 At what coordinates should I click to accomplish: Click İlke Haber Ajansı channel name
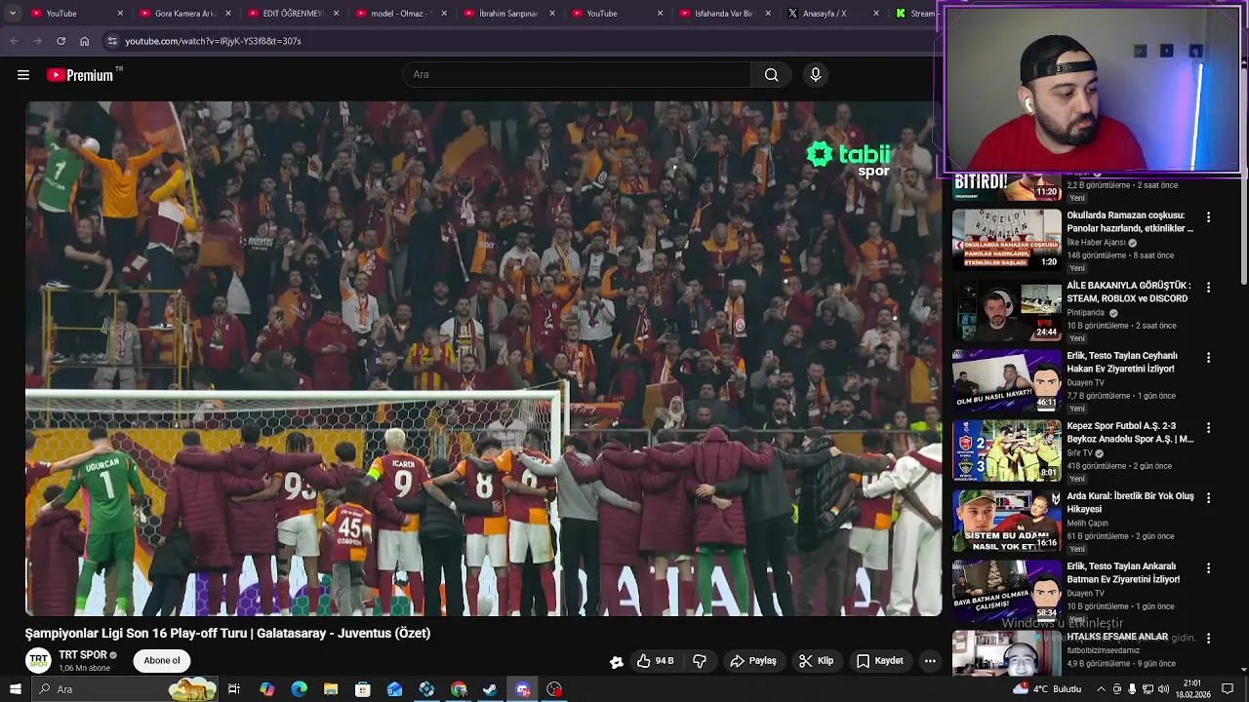pyautogui.click(x=1096, y=243)
